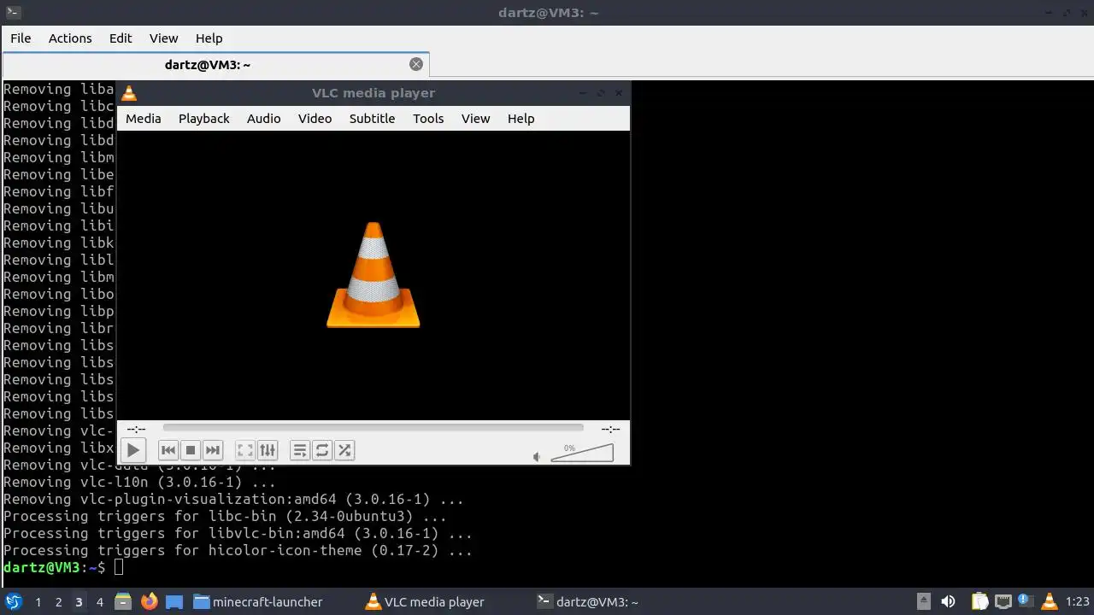Click VLC elapsed time label
This screenshot has width=1094, height=615.
136,429
